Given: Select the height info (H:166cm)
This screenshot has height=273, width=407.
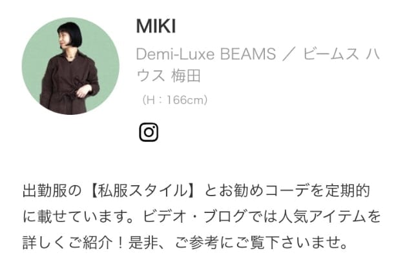Looking at the screenshot, I should click(x=174, y=100).
